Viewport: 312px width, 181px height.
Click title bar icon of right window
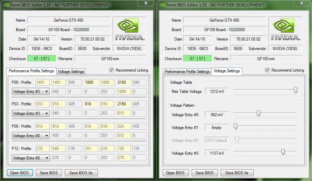pyautogui.click(x=162, y=5)
